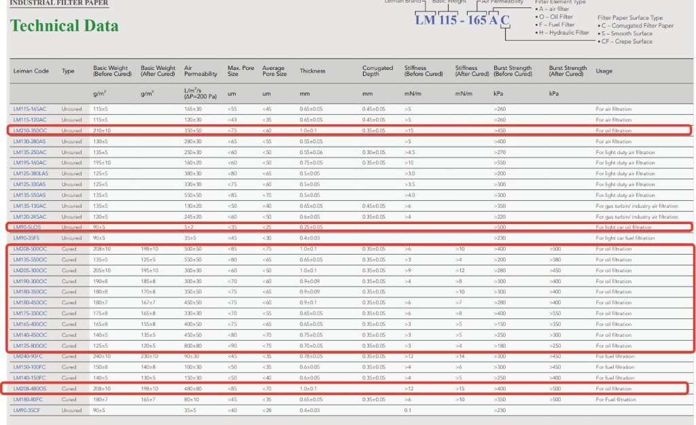The width and height of the screenshot is (696, 425).
Task: Click the 'LM240-90FC' code cell
Action: (28, 356)
